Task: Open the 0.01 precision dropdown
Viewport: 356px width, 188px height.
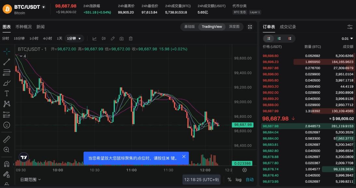Action: coord(346,38)
